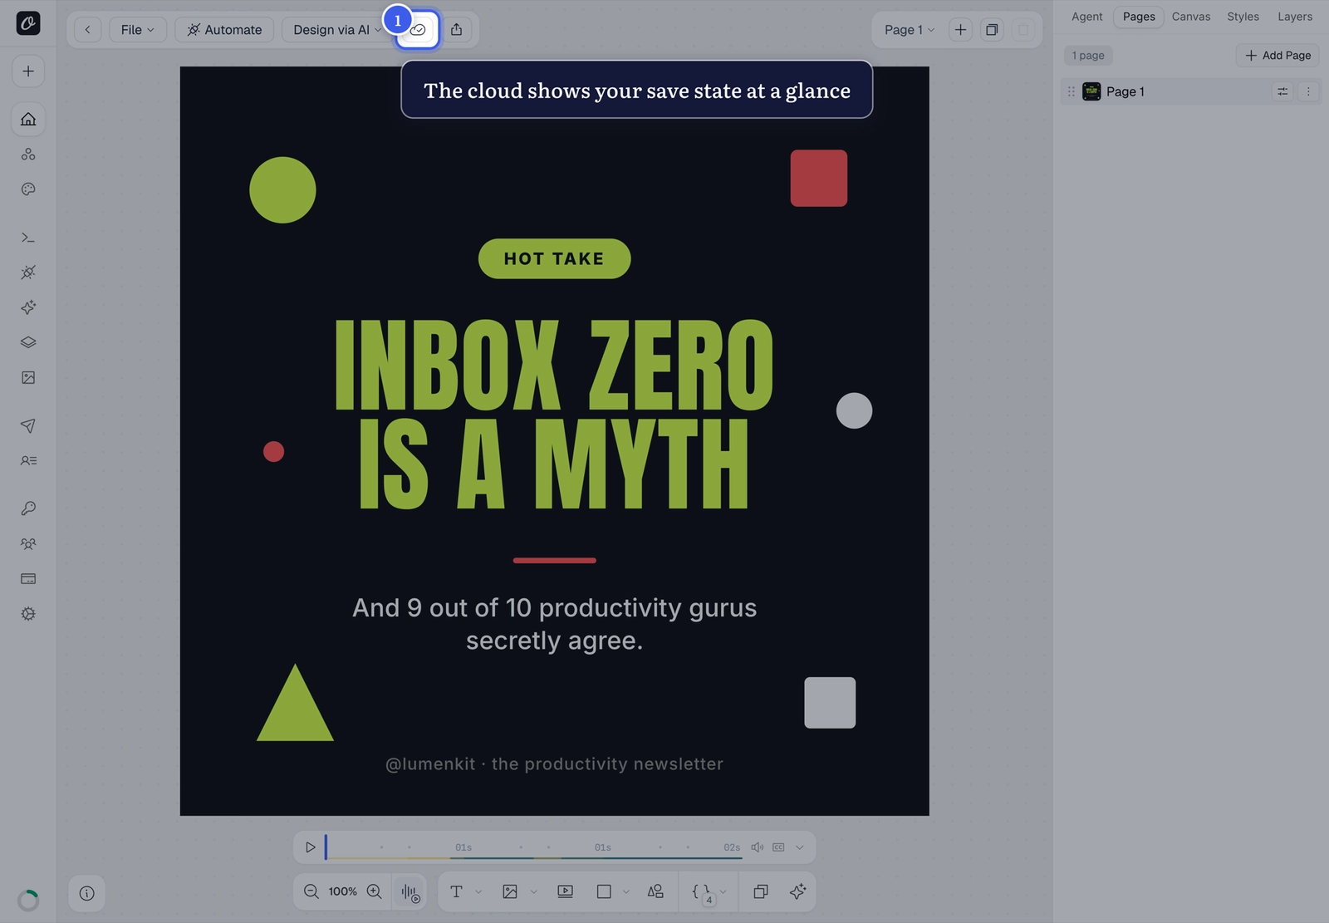Viewport: 1329px width, 923px height.
Task: Zoom in with plus magnifier
Action: point(375,891)
